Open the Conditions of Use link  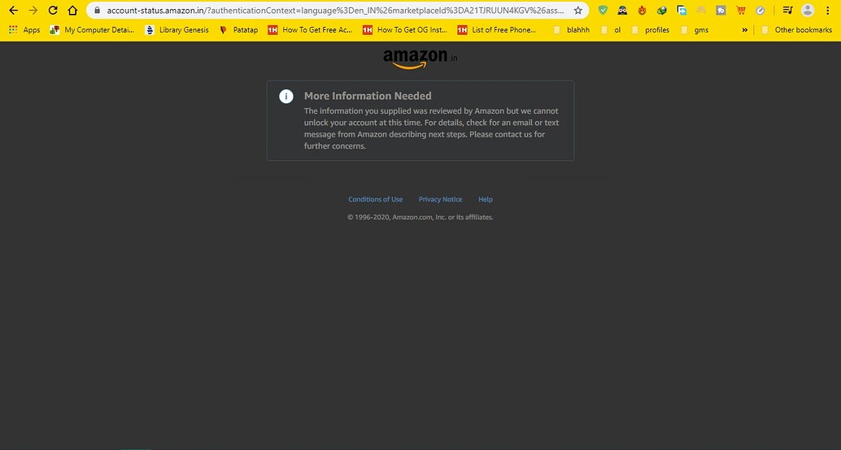pos(376,199)
